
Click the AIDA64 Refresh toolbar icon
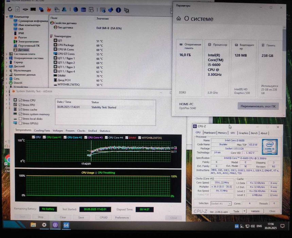(x=10, y=9)
